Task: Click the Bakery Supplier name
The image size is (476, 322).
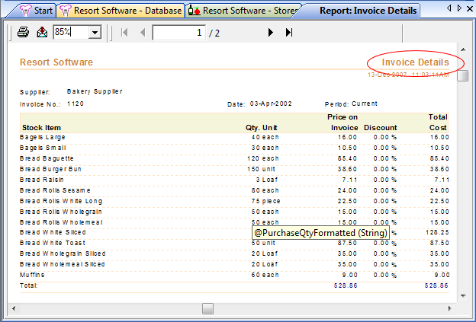Action: click(x=95, y=91)
